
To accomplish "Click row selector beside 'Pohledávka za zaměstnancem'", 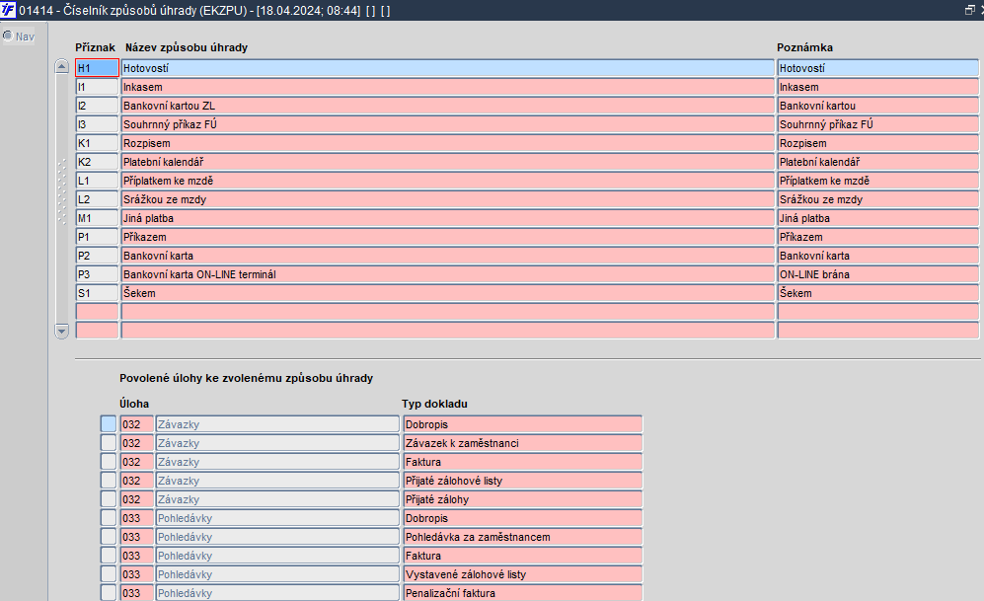I will pos(109,537).
